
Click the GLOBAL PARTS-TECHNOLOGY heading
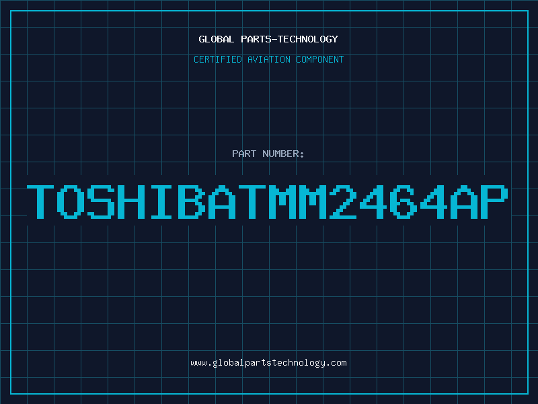coord(268,39)
